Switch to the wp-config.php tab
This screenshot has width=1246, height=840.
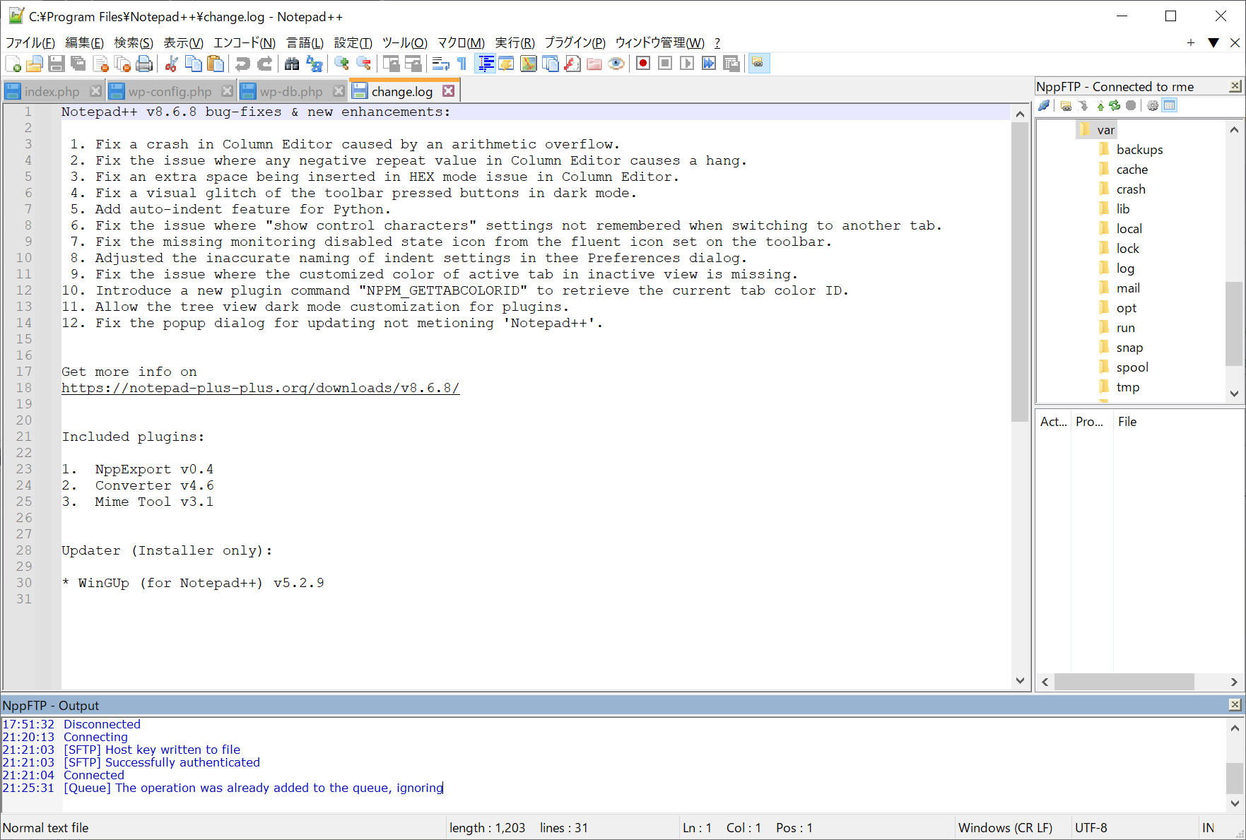[x=170, y=92]
